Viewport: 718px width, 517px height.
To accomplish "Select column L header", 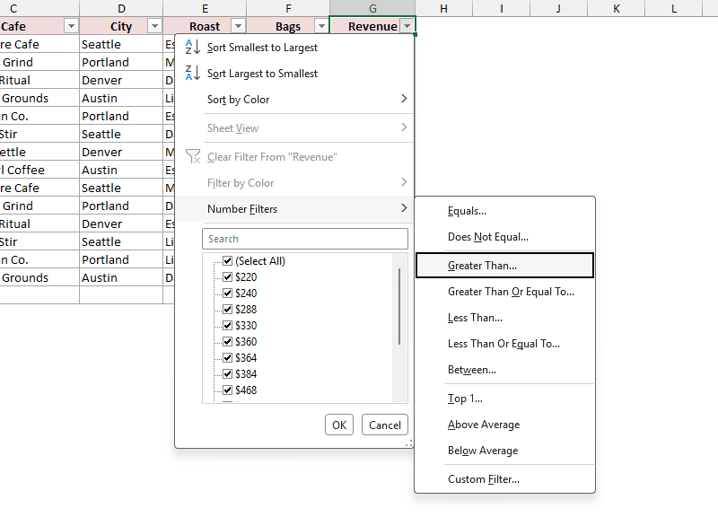I will 674,8.
